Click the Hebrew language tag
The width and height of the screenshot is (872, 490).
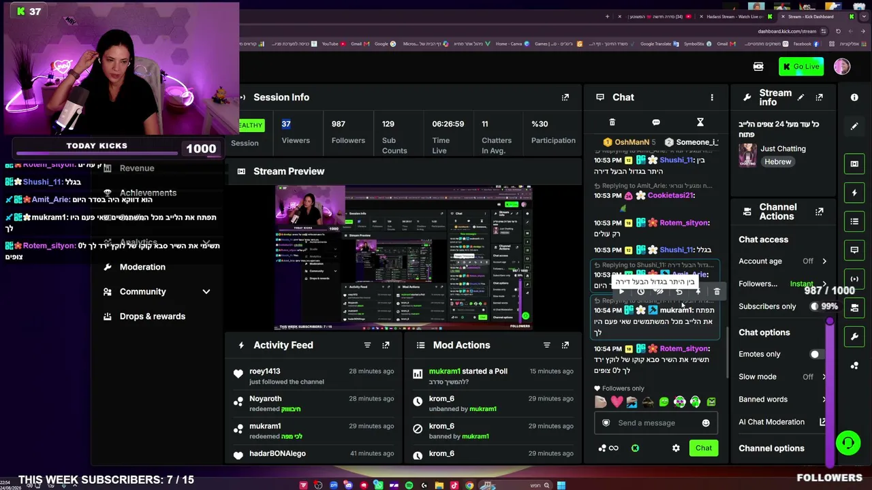pos(777,162)
